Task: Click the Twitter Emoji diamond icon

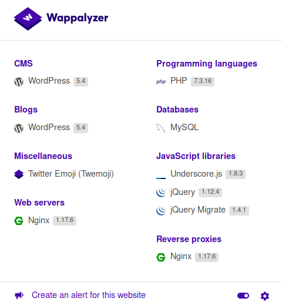Action: pos(19,174)
